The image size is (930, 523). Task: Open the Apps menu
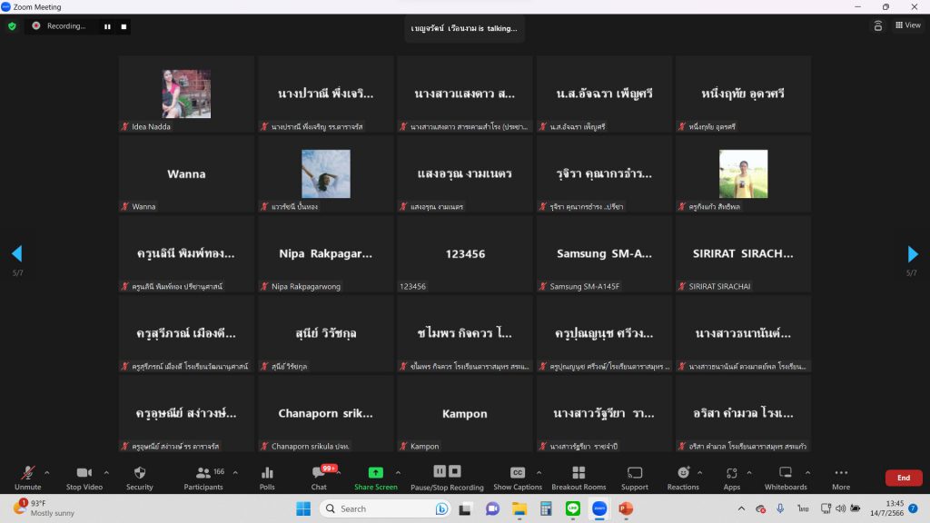pos(732,478)
